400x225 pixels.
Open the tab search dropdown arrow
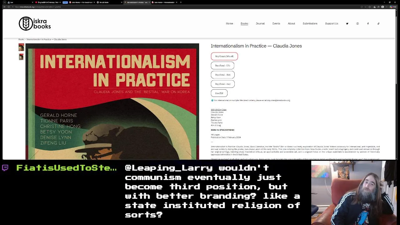[5, 2]
